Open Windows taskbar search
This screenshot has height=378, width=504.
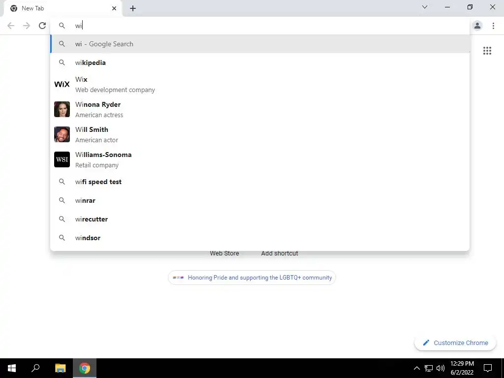click(x=35, y=368)
